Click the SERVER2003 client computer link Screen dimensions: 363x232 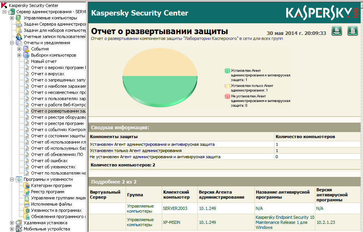click(175, 208)
